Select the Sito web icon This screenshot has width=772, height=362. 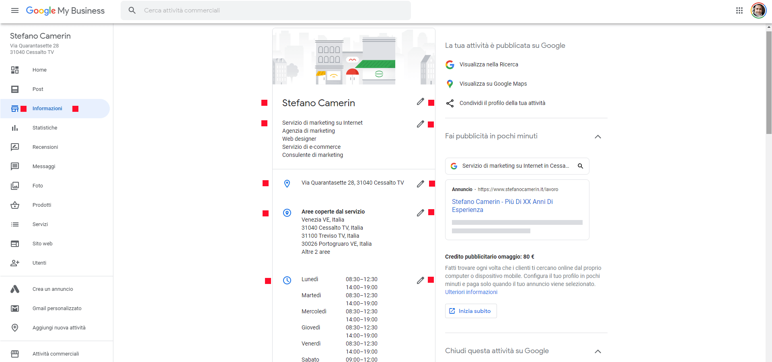(x=15, y=243)
